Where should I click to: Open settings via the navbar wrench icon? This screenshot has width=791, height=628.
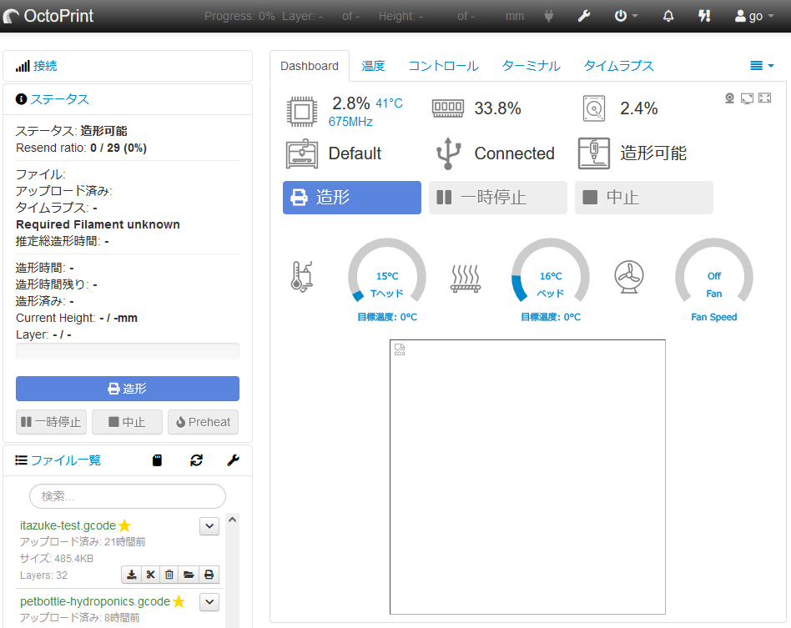click(x=584, y=16)
